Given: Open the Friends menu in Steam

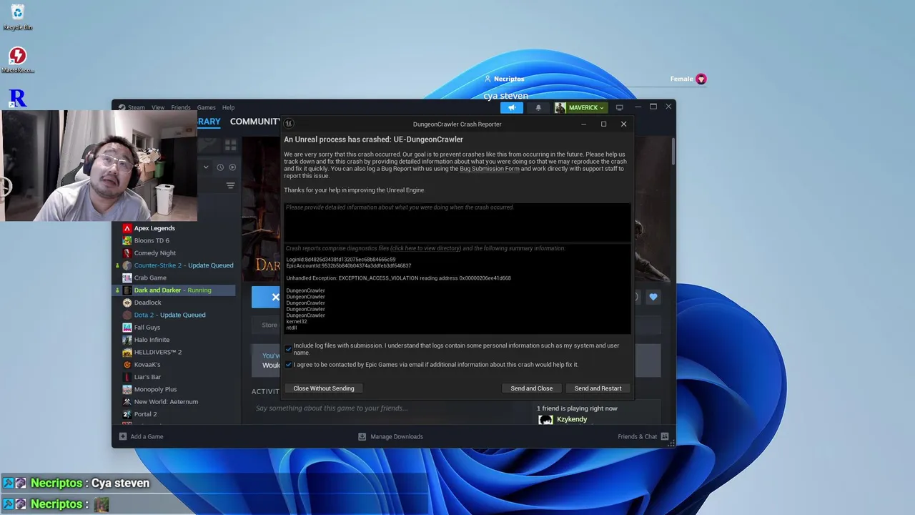Looking at the screenshot, I should [181, 107].
